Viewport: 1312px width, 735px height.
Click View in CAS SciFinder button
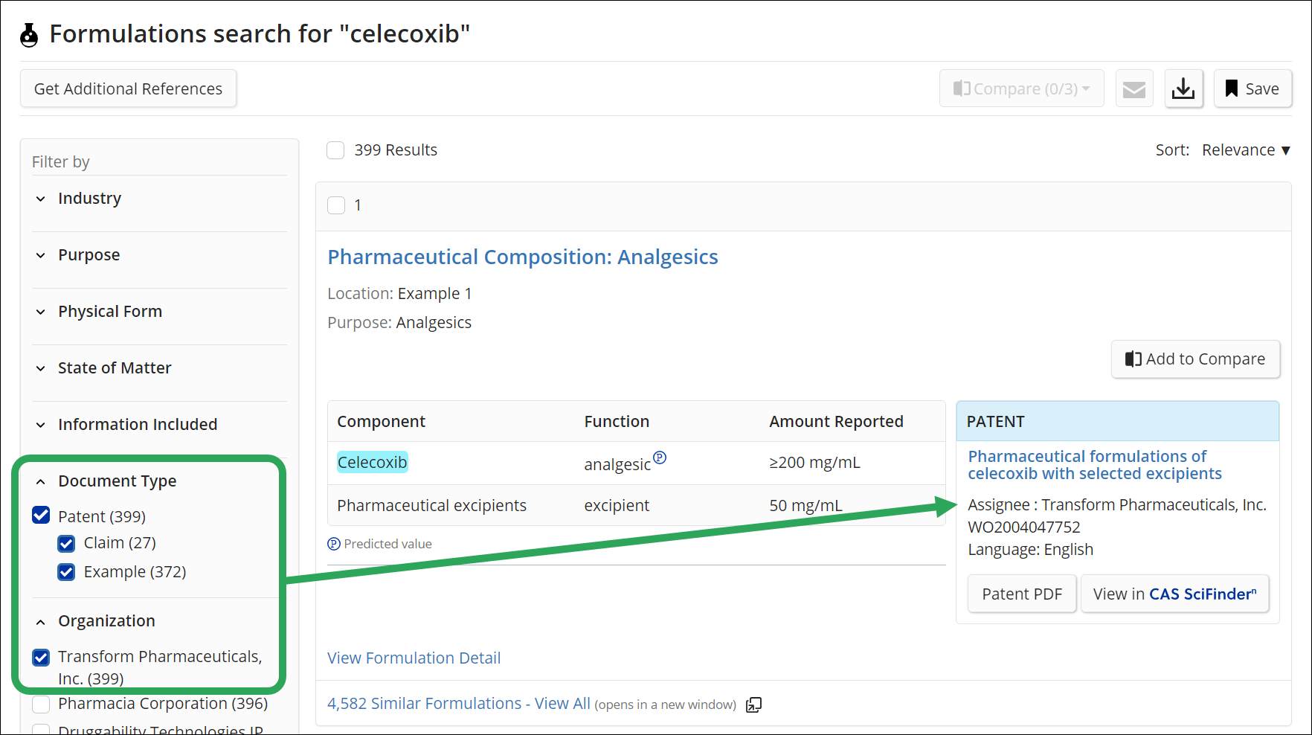pos(1174,594)
